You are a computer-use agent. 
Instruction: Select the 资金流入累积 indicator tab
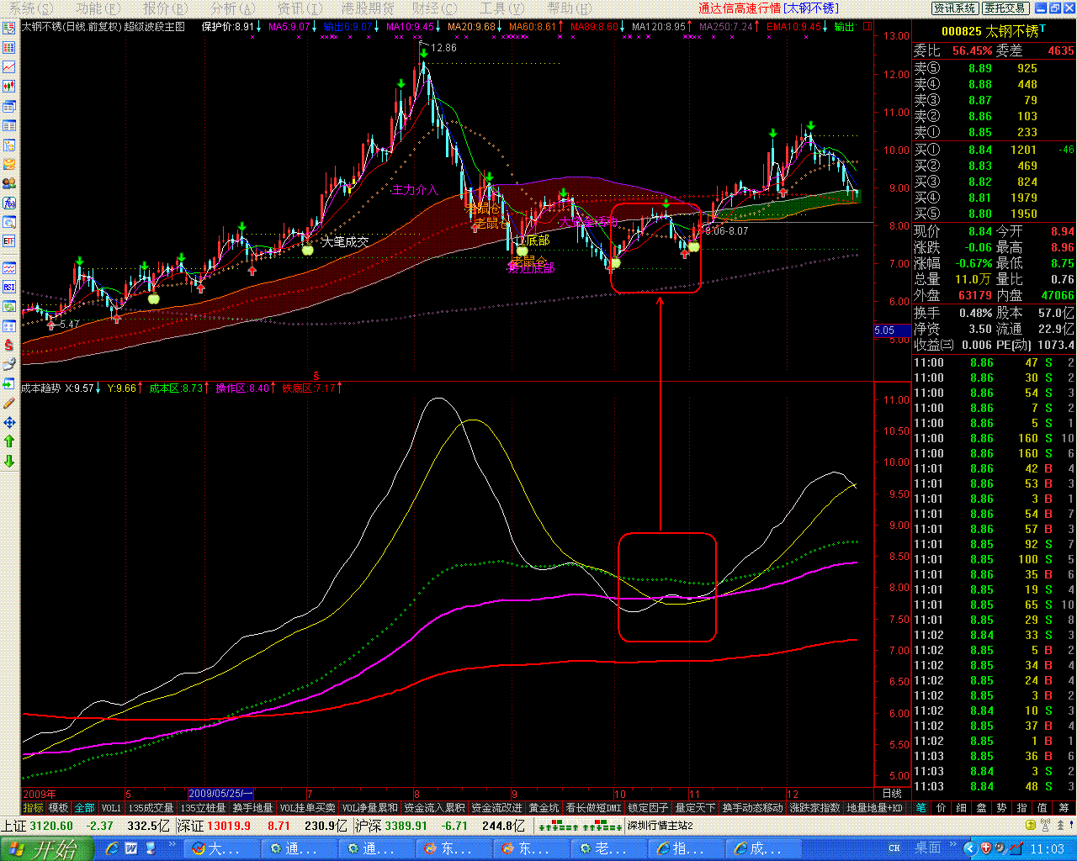click(x=434, y=808)
